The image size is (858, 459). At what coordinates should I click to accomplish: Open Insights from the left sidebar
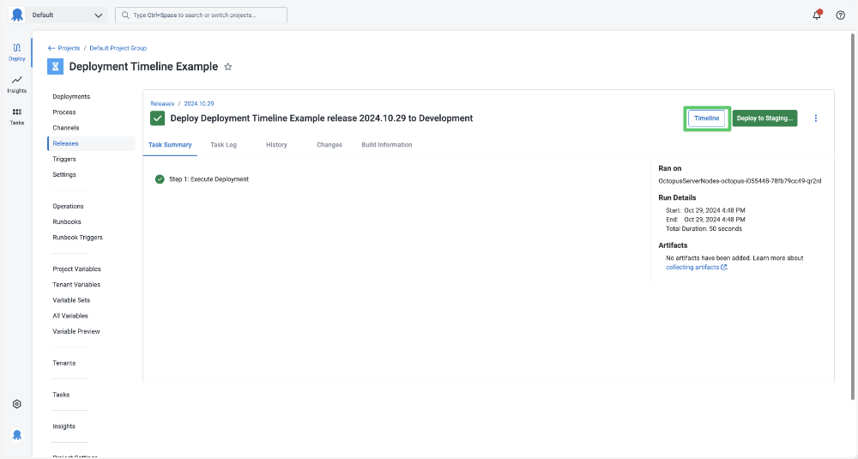pos(17,84)
